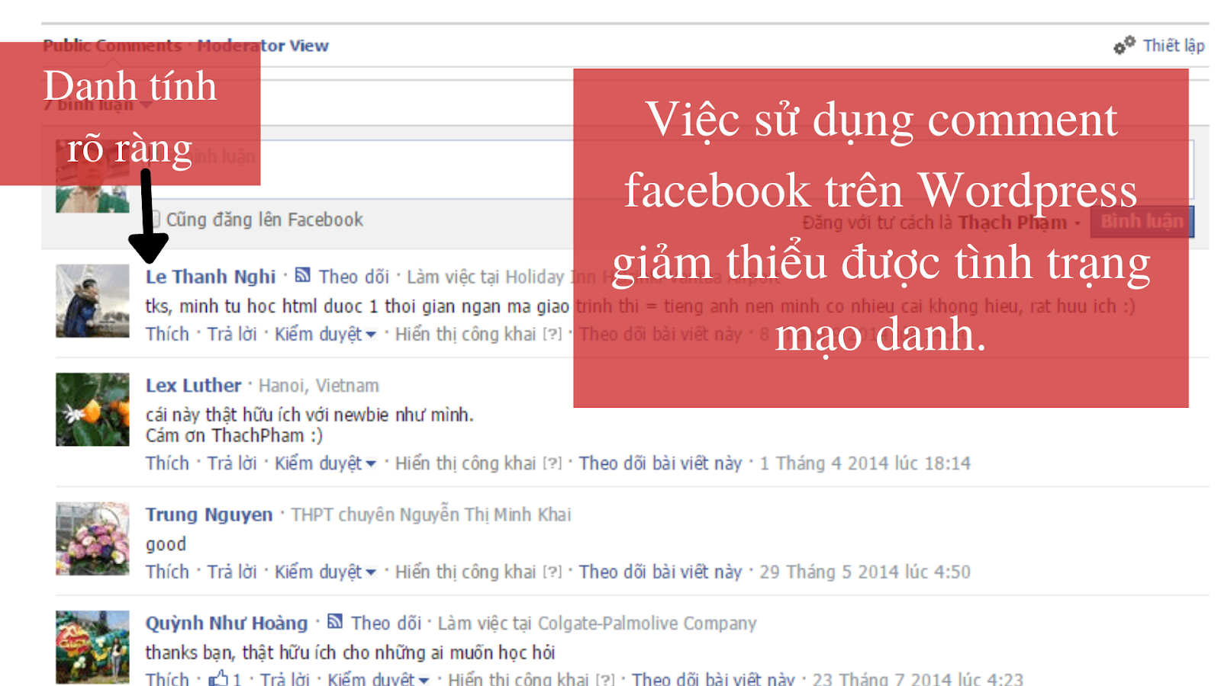This screenshot has height=686, width=1221.
Task: Open Le Thanh Nghi's profile link
Action: pyautogui.click(x=211, y=277)
